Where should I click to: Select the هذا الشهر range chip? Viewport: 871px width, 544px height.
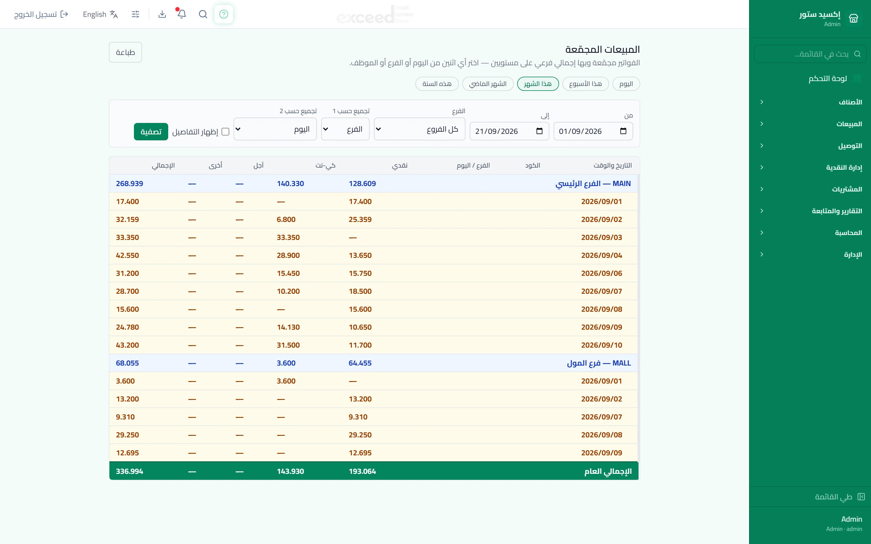click(x=538, y=84)
